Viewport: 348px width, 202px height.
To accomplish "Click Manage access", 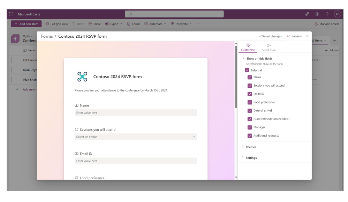I will tap(327, 24).
